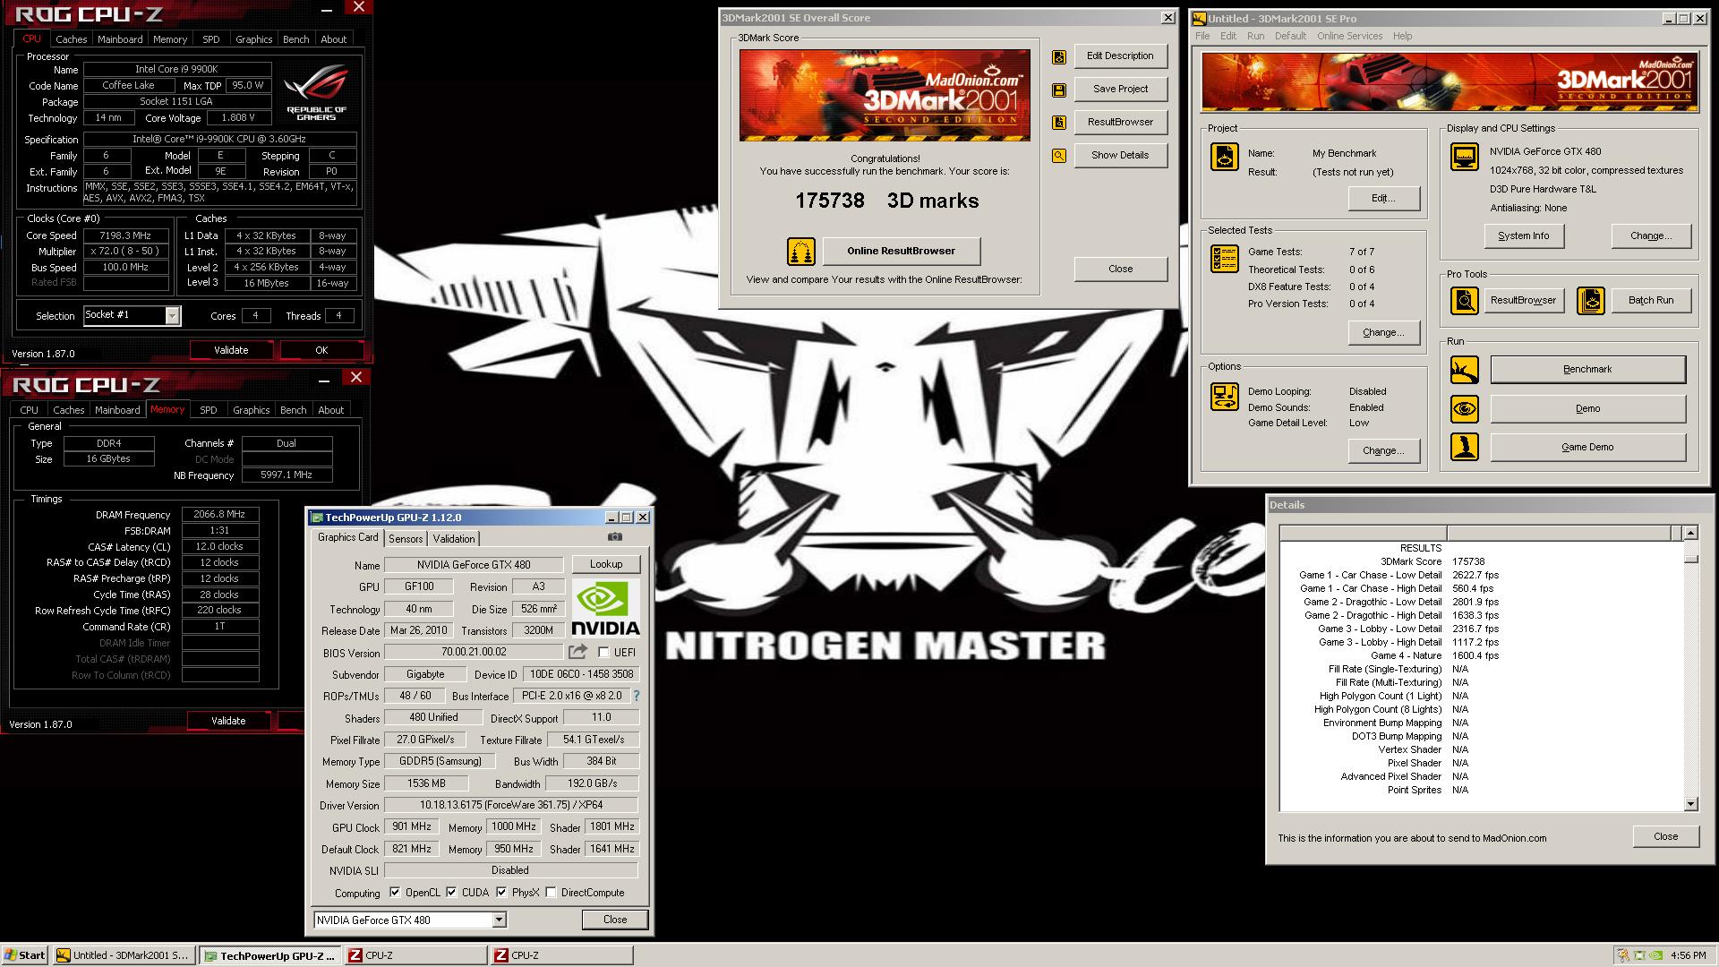Click the Batch Run icon
The width and height of the screenshot is (1719, 967).
1590,301
